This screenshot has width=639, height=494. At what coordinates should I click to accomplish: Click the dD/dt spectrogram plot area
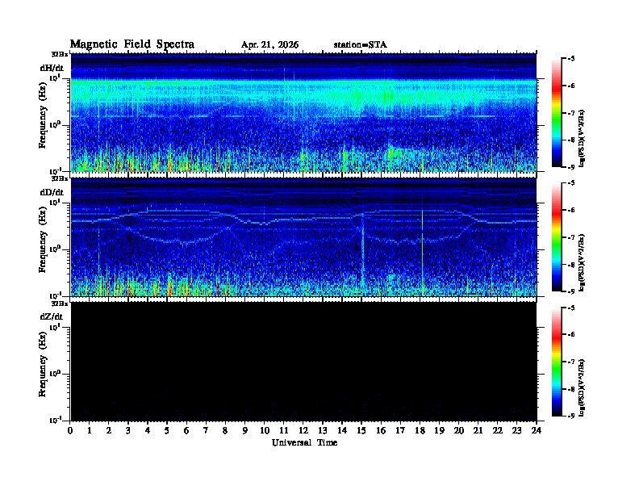coord(303,237)
